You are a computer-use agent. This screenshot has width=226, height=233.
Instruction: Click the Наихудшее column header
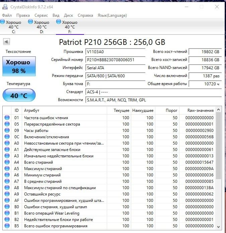click(143, 110)
